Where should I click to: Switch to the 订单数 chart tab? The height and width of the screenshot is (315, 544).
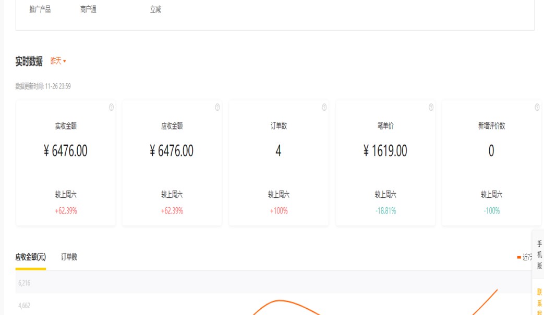[x=69, y=257]
